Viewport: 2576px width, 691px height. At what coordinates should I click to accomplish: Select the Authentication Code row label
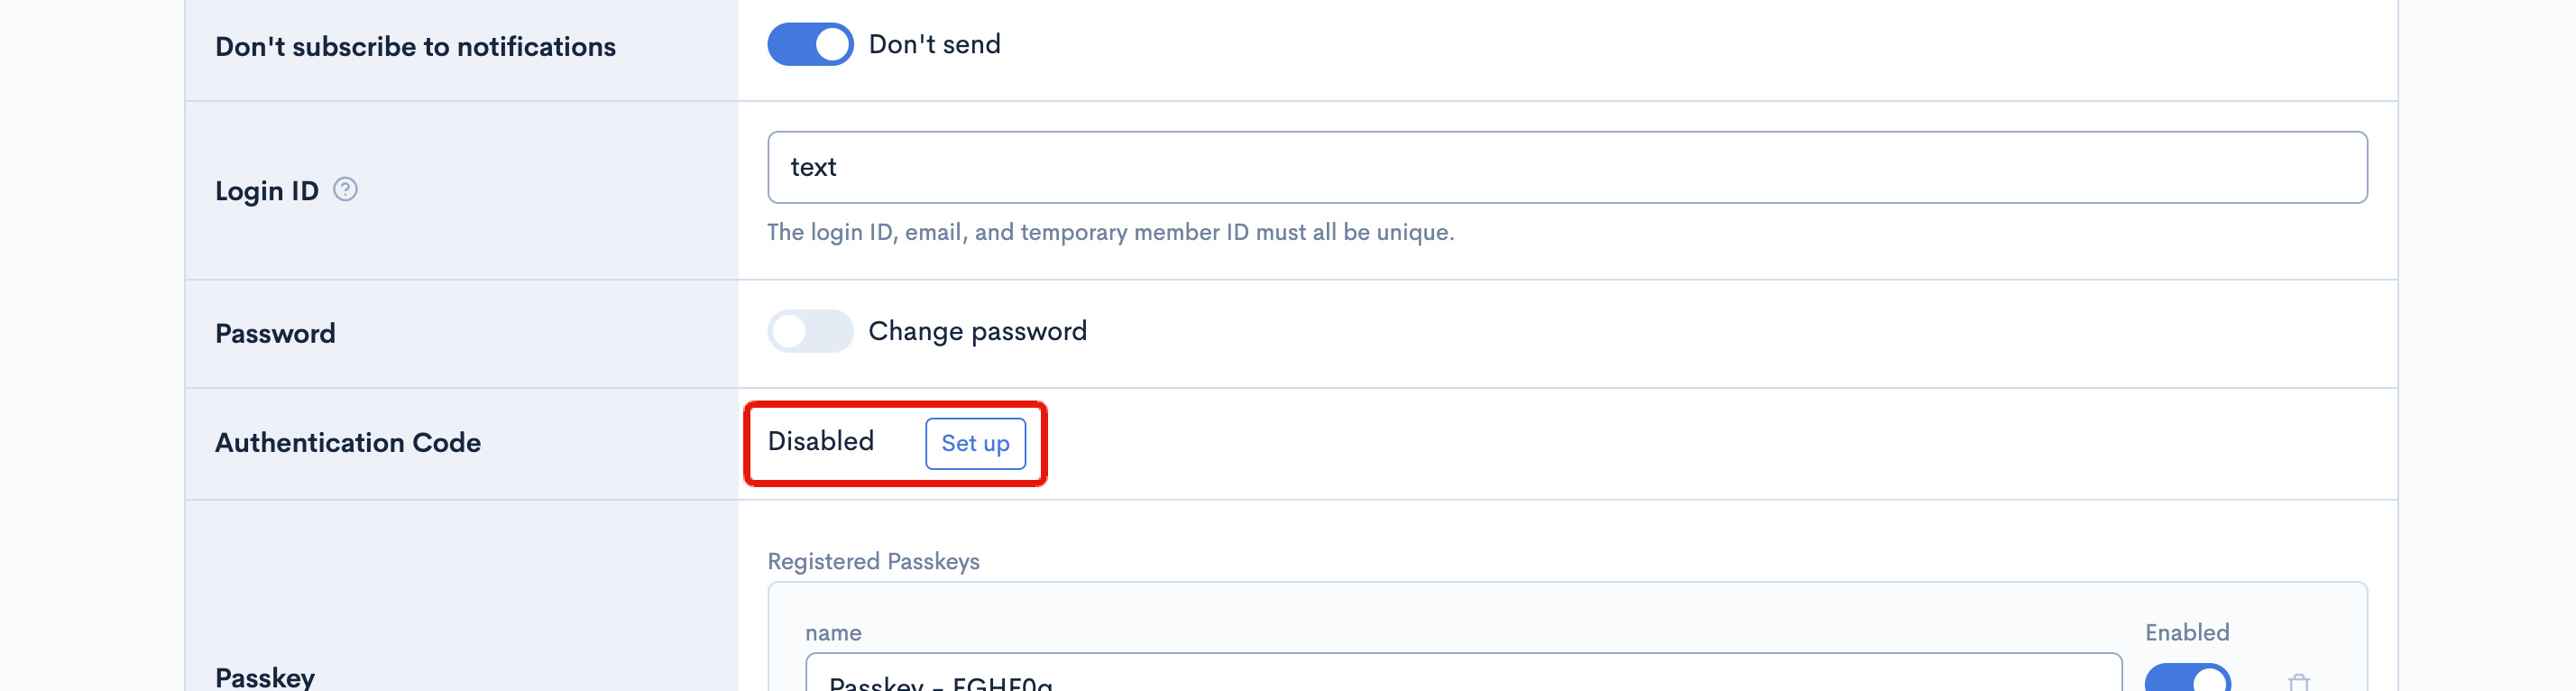pos(348,443)
